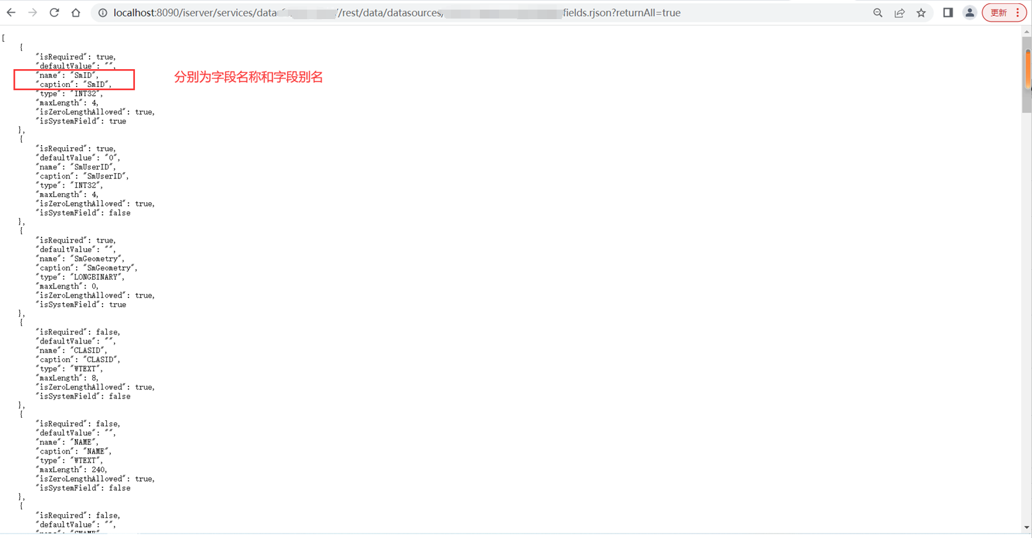Open the browser three-dot menu

point(1018,13)
